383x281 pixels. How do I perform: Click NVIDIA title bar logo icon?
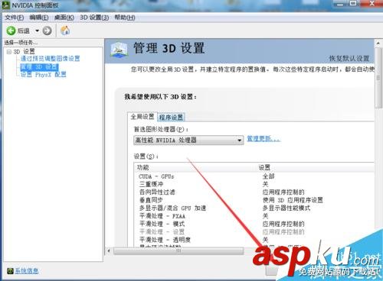pyautogui.click(x=6, y=5)
